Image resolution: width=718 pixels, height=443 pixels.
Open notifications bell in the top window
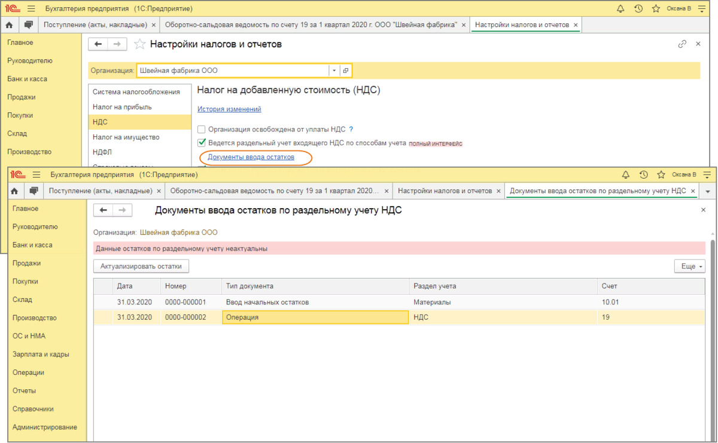point(620,8)
